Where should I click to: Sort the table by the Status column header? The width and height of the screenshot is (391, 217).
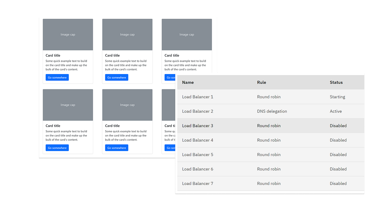[x=336, y=82]
